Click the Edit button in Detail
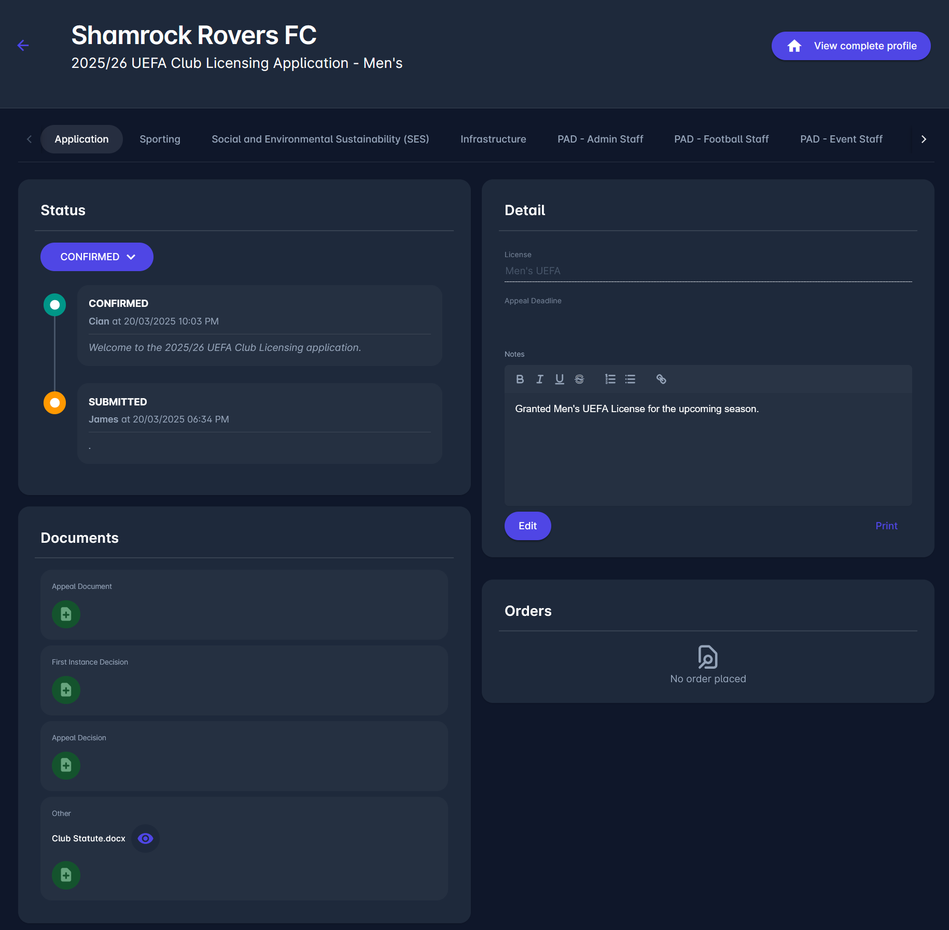The height and width of the screenshot is (930, 949). [527, 526]
